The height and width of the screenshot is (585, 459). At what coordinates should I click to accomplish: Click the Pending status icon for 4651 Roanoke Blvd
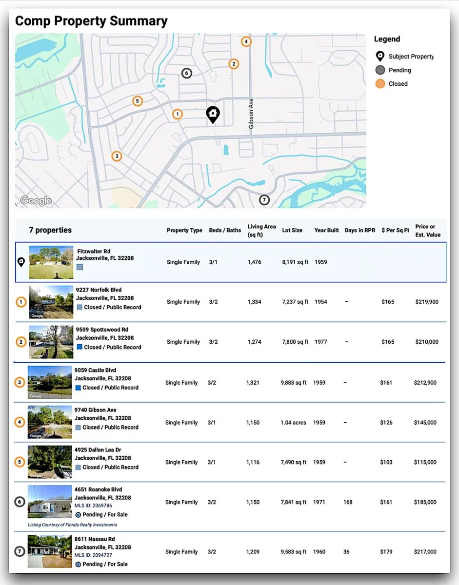78,514
